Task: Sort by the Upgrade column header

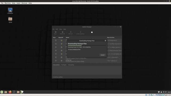Action: (x=61, y=37)
